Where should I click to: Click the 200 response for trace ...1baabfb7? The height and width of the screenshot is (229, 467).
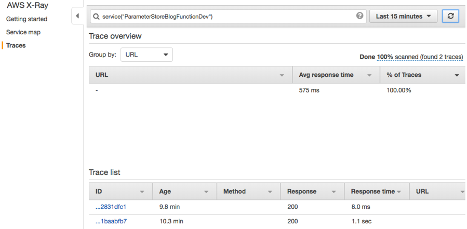click(x=292, y=221)
